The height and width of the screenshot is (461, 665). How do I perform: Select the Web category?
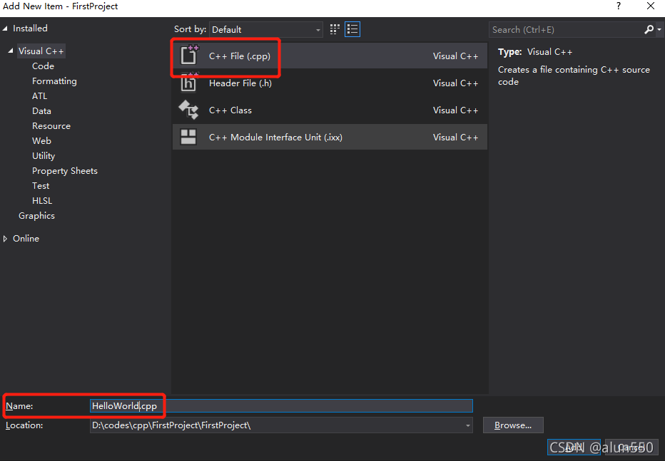pos(41,141)
